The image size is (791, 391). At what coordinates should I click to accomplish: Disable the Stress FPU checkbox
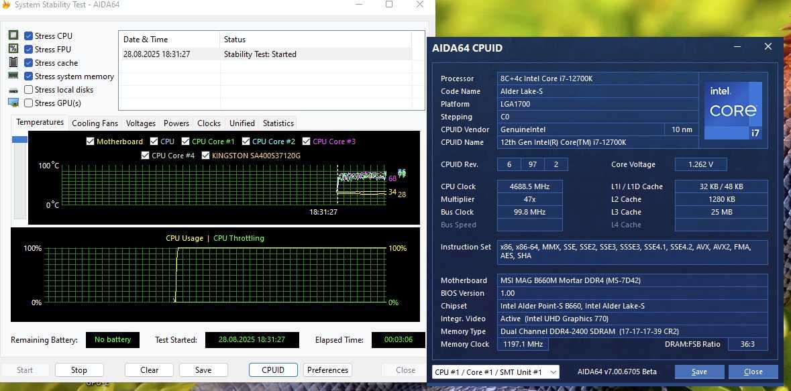click(x=29, y=50)
